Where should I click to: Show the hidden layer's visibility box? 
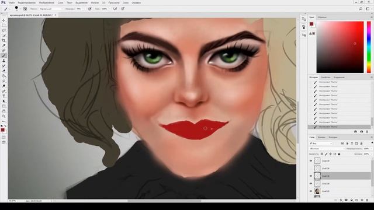click(311, 169)
